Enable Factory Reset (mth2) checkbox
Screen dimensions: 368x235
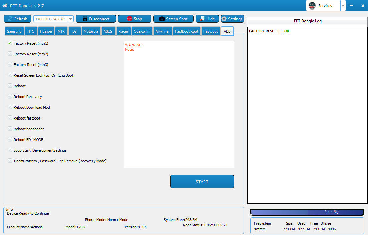pyautogui.click(x=10, y=54)
